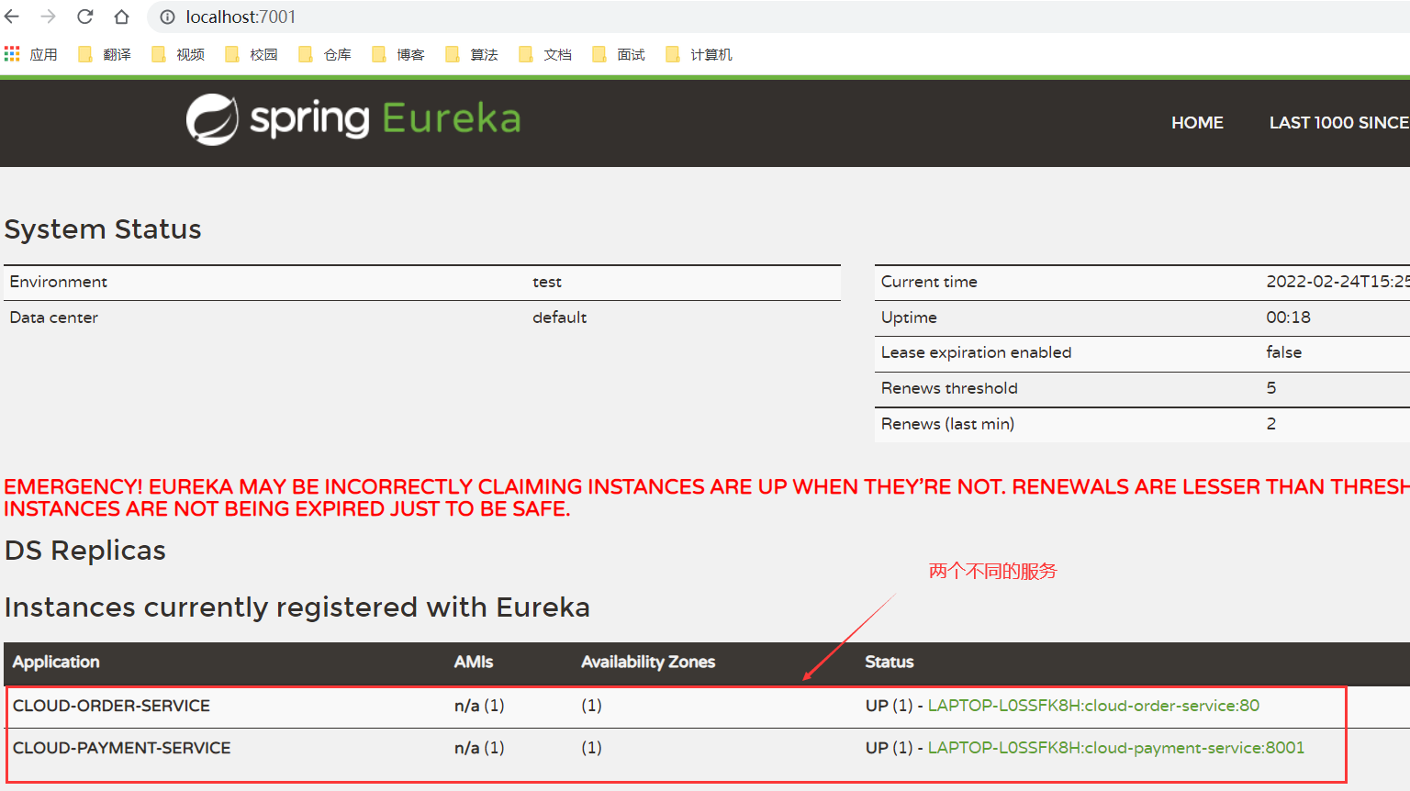Click the red EMERGENCY warning message
Image resolution: width=1410 pixels, height=791 pixels.
(x=707, y=497)
